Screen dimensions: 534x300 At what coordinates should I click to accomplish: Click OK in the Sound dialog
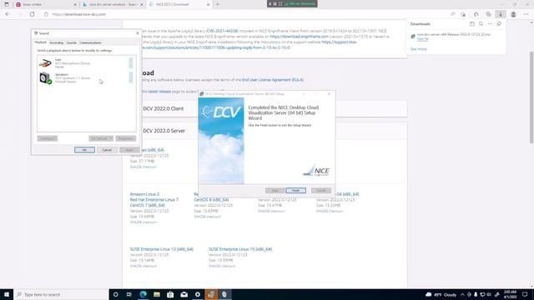point(84,150)
